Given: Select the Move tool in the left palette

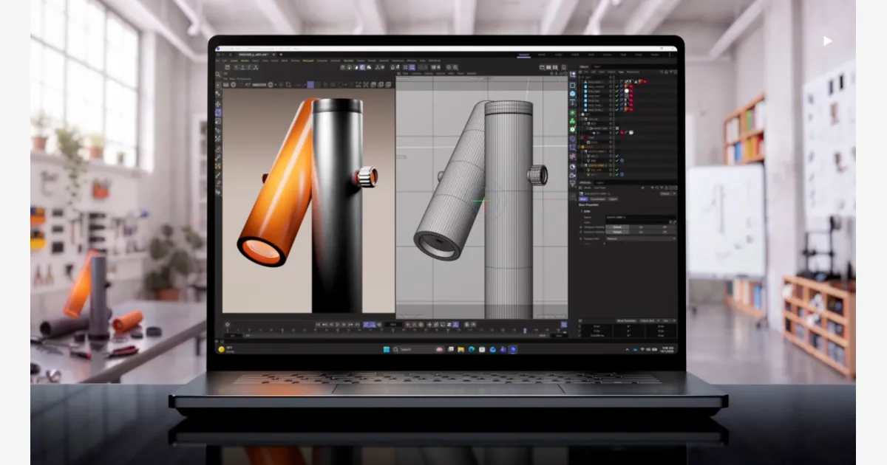Looking at the screenshot, I should point(218,103).
